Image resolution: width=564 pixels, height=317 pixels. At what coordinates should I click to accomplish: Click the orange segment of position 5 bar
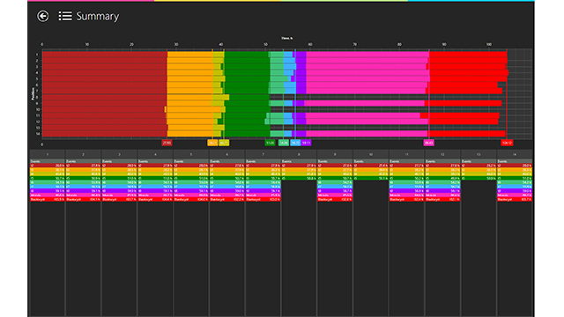tap(190, 78)
